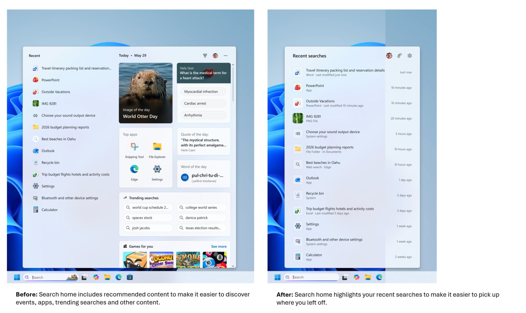526x313 pixels.
Task: Search trending topic danica patrick
Action: (x=202, y=218)
